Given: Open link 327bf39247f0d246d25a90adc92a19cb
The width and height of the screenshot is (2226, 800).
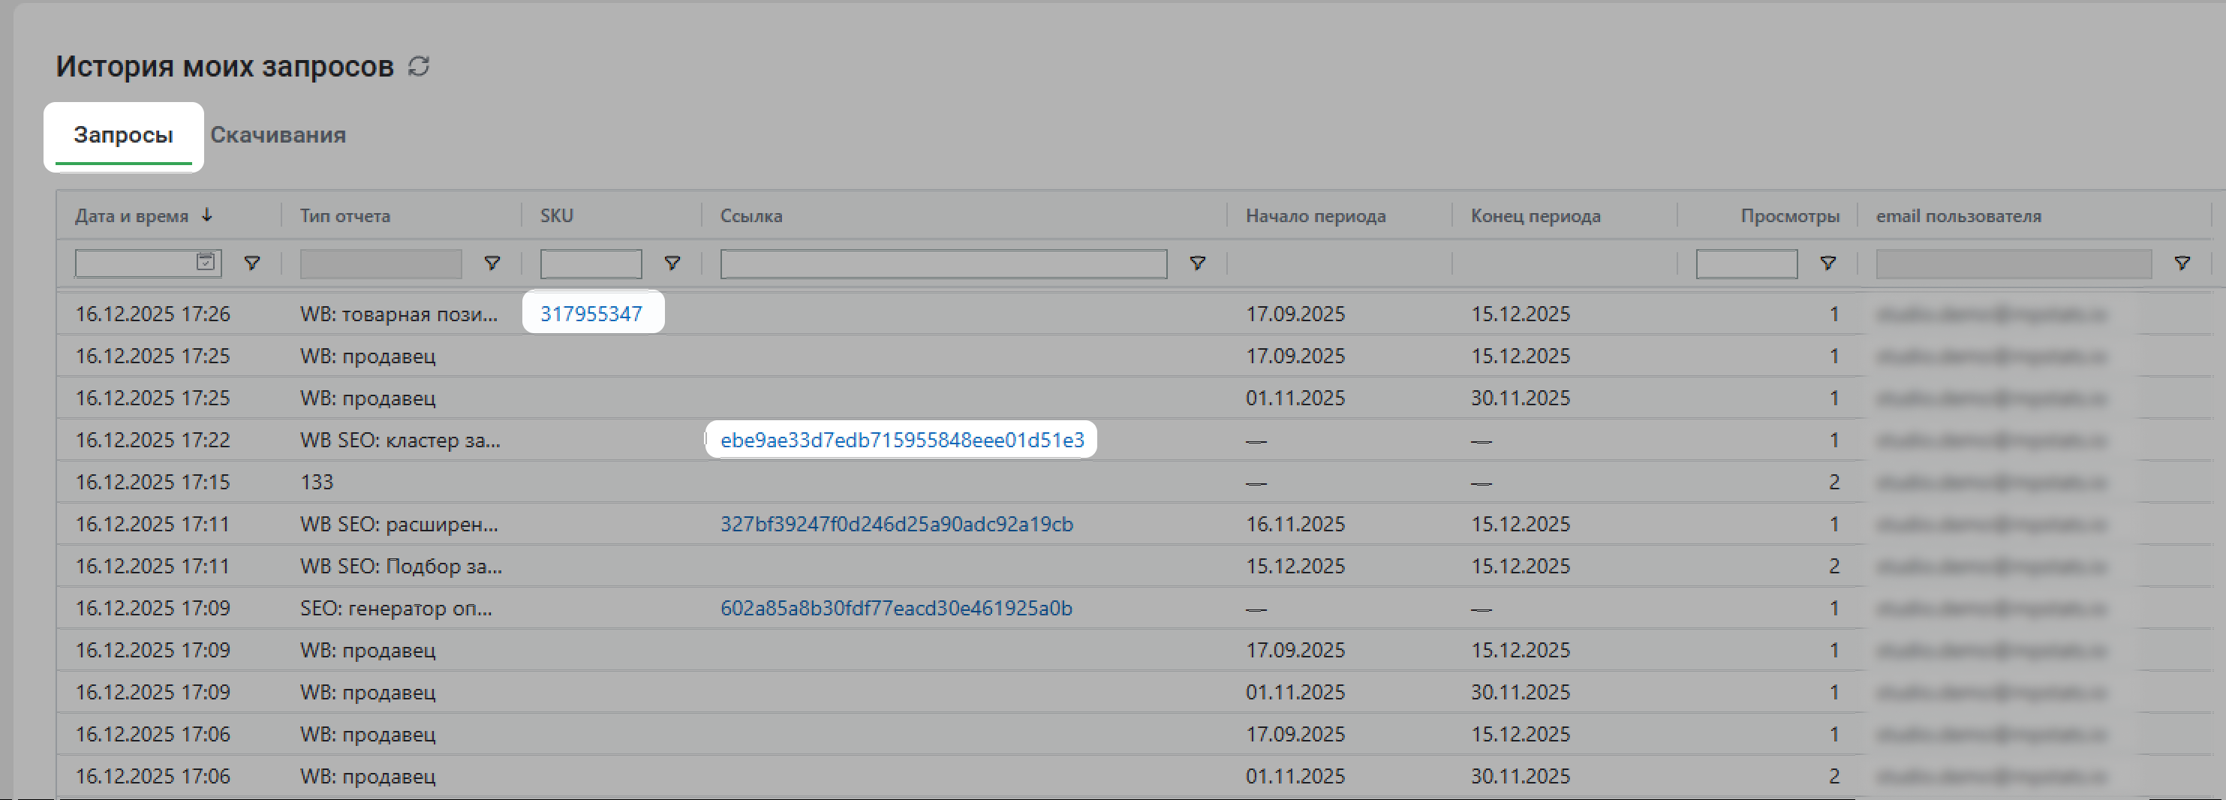Looking at the screenshot, I should (896, 524).
